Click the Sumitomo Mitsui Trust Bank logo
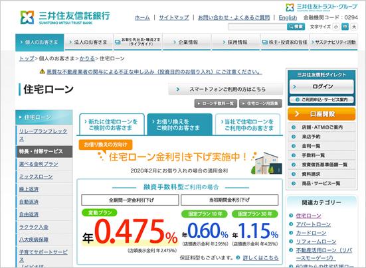The image size is (366, 268). click(65, 17)
